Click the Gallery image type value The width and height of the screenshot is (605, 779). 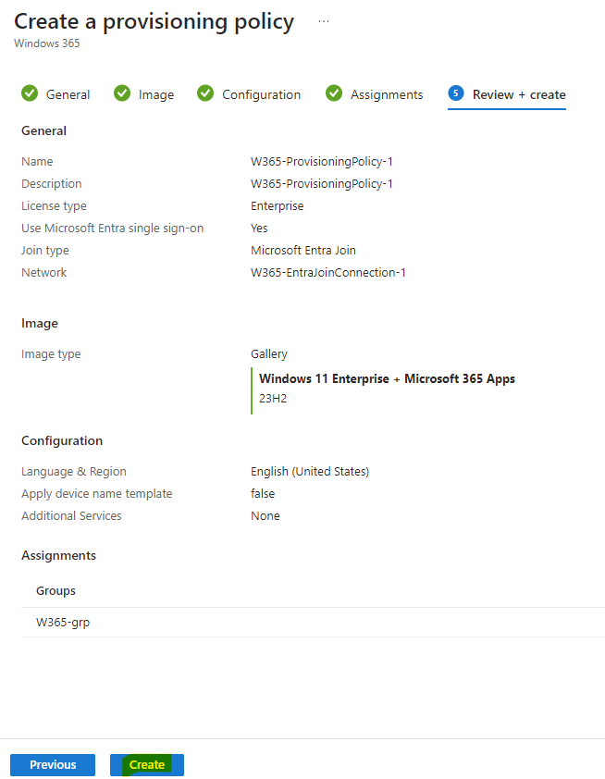tap(269, 354)
